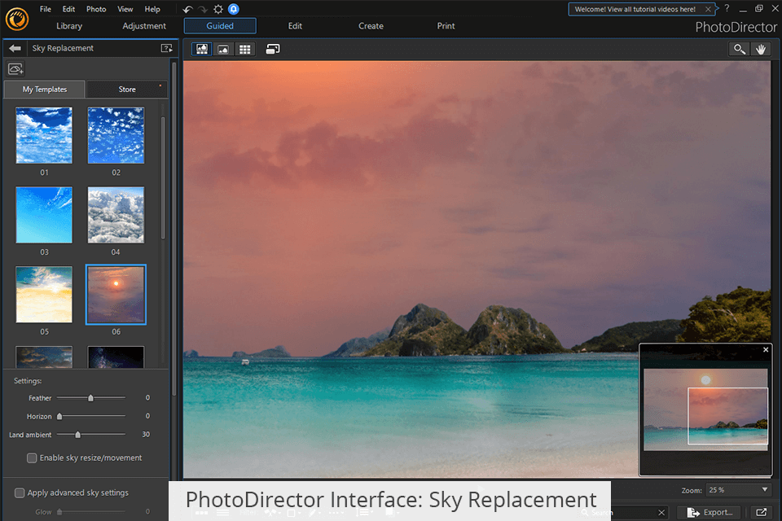782x521 pixels.
Task: Click the help question mark icon
Action: (727, 8)
